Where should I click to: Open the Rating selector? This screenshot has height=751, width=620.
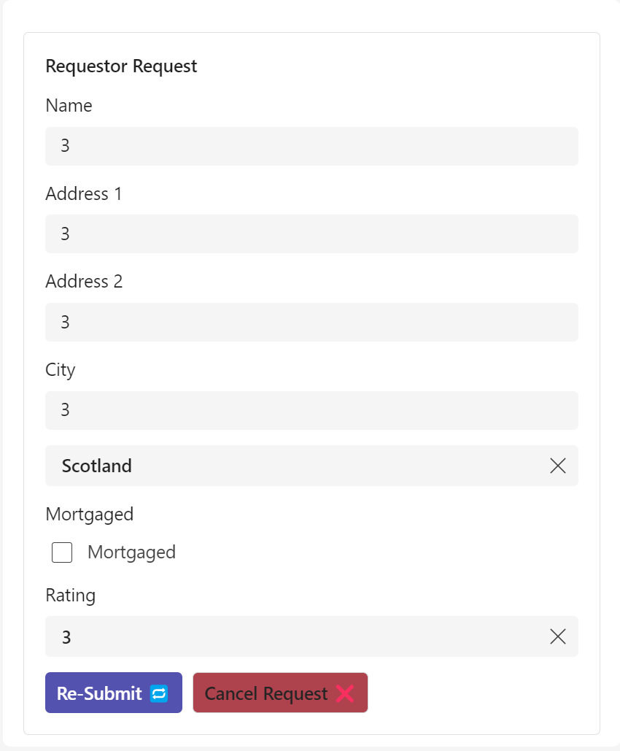(x=292, y=636)
